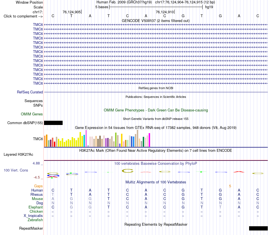
Task: Click 'Multiz Alignments of 100 Vertebrates' title
Action: (x=156, y=182)
